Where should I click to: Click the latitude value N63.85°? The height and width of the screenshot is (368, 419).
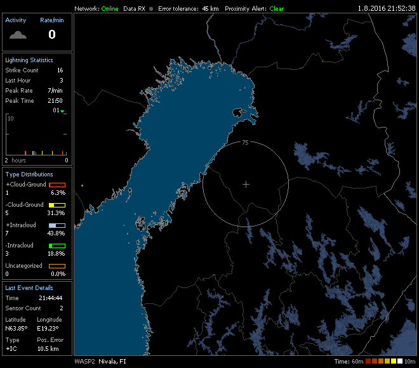tap(17, 329)
